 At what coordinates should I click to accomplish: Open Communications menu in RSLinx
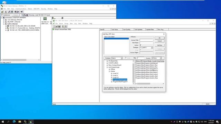click(x=21, y=9)
